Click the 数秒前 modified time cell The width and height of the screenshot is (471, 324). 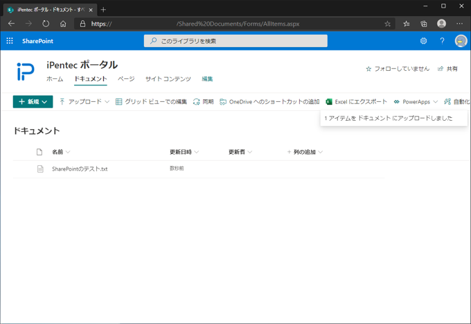pos(177,169)
